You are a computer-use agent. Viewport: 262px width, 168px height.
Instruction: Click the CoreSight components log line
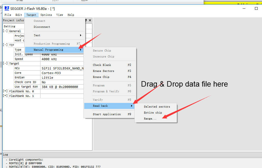click(24, 160)
